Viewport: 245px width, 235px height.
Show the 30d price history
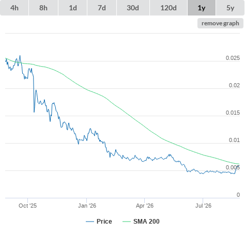pyautogui.click(x=133, y=8)
